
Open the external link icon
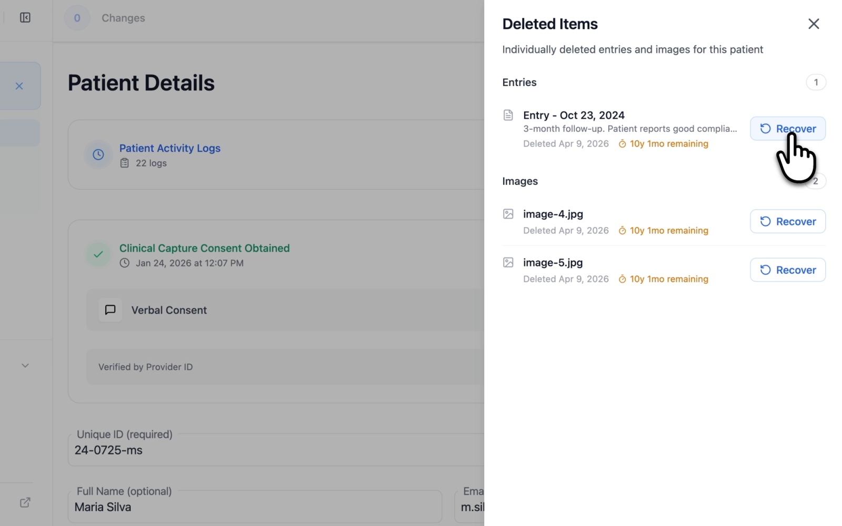[25, 502]
